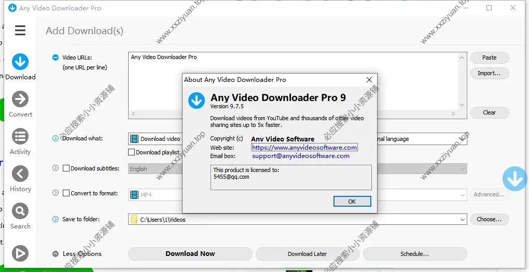Collapse the Video URLs minus icon
Viewport: 529px width, 272px height.
coord(55,58)
